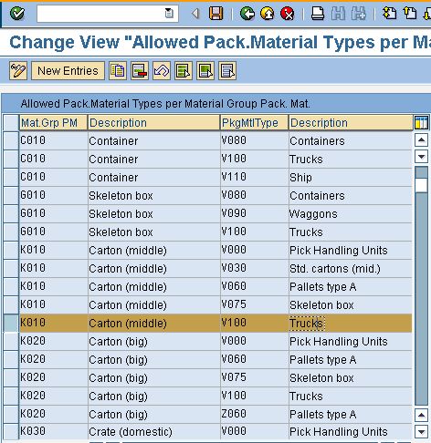Screen dimensions: 431x443
Task: Select row K020 Z060 Pallets type A selector
Action: coord(11,414)
